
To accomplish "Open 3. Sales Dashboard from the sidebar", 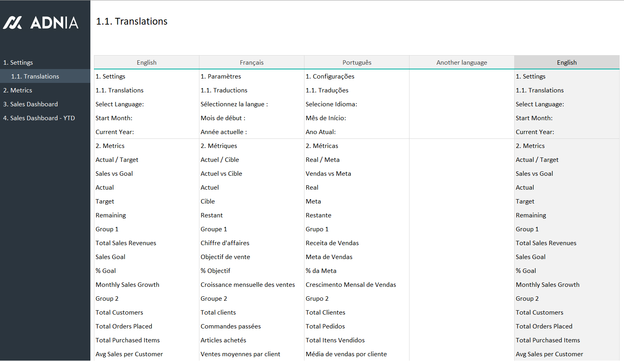I will tap(31, 104).
